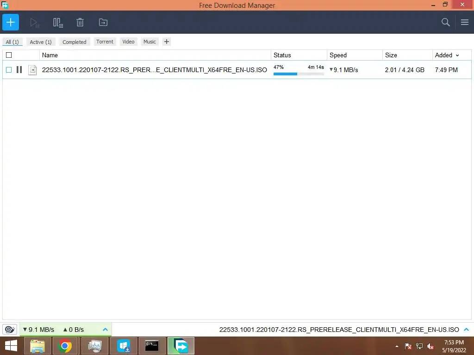Click the network tray icon
This screenshot has width=474, height=355.
point(419,346)
